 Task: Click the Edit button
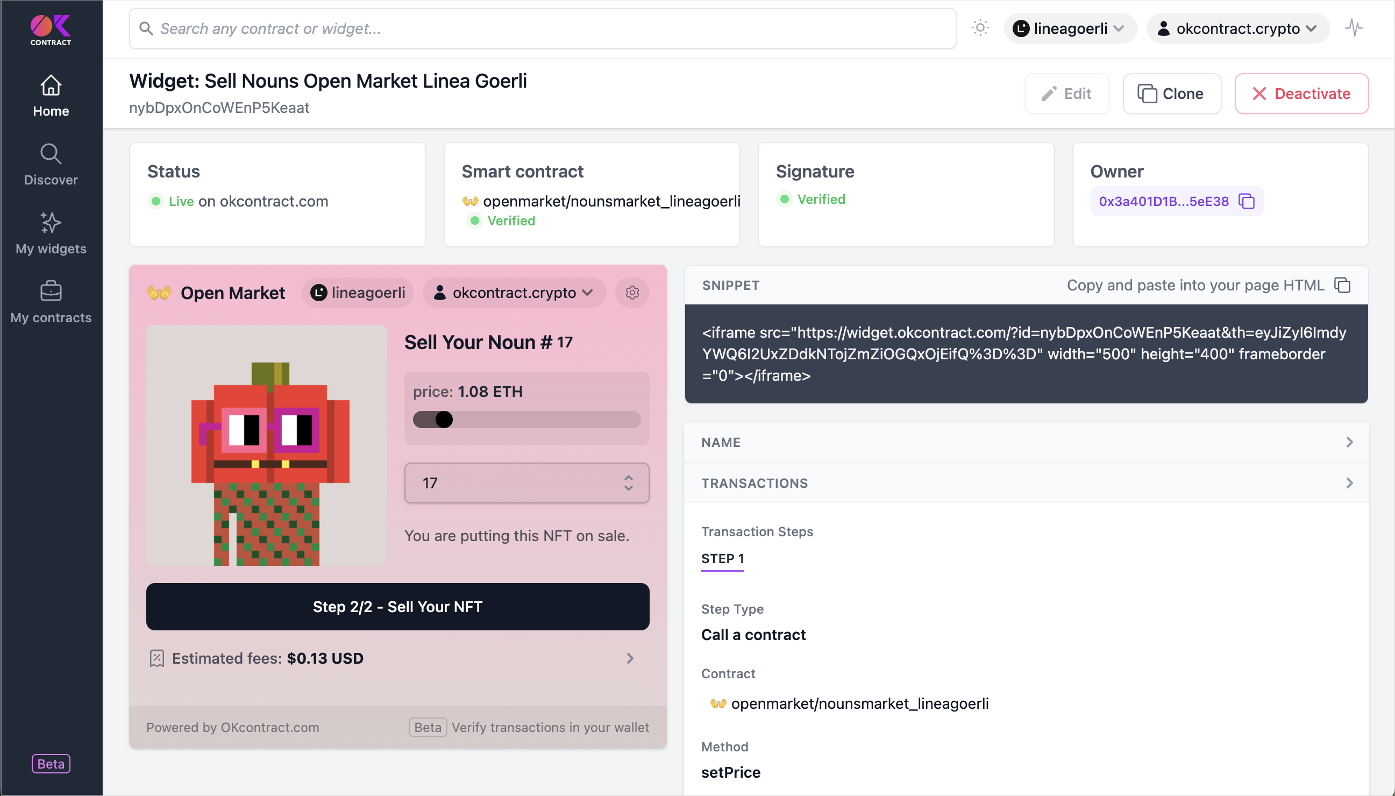1066,94
